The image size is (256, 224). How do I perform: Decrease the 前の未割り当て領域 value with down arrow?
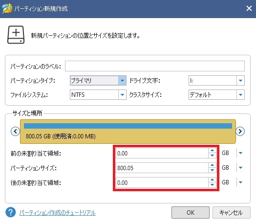tap(212, 156)
